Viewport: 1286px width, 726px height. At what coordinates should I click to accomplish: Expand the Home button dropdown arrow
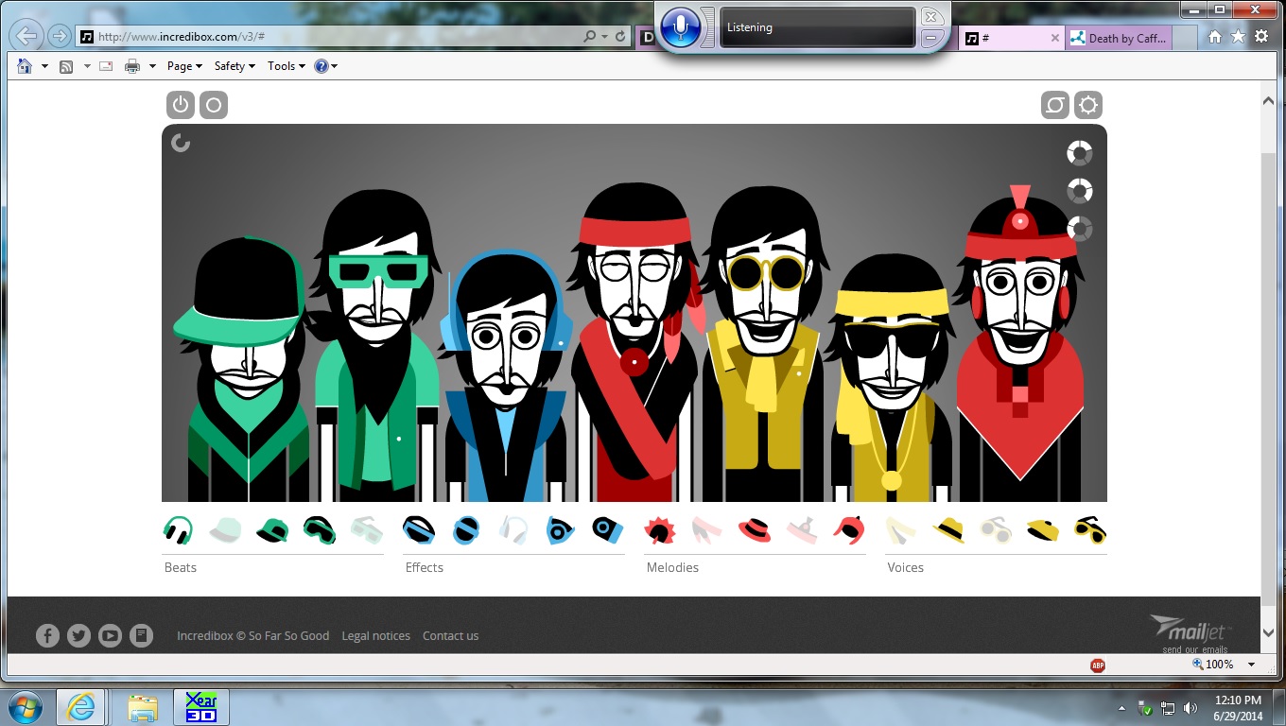coord(44,66)
